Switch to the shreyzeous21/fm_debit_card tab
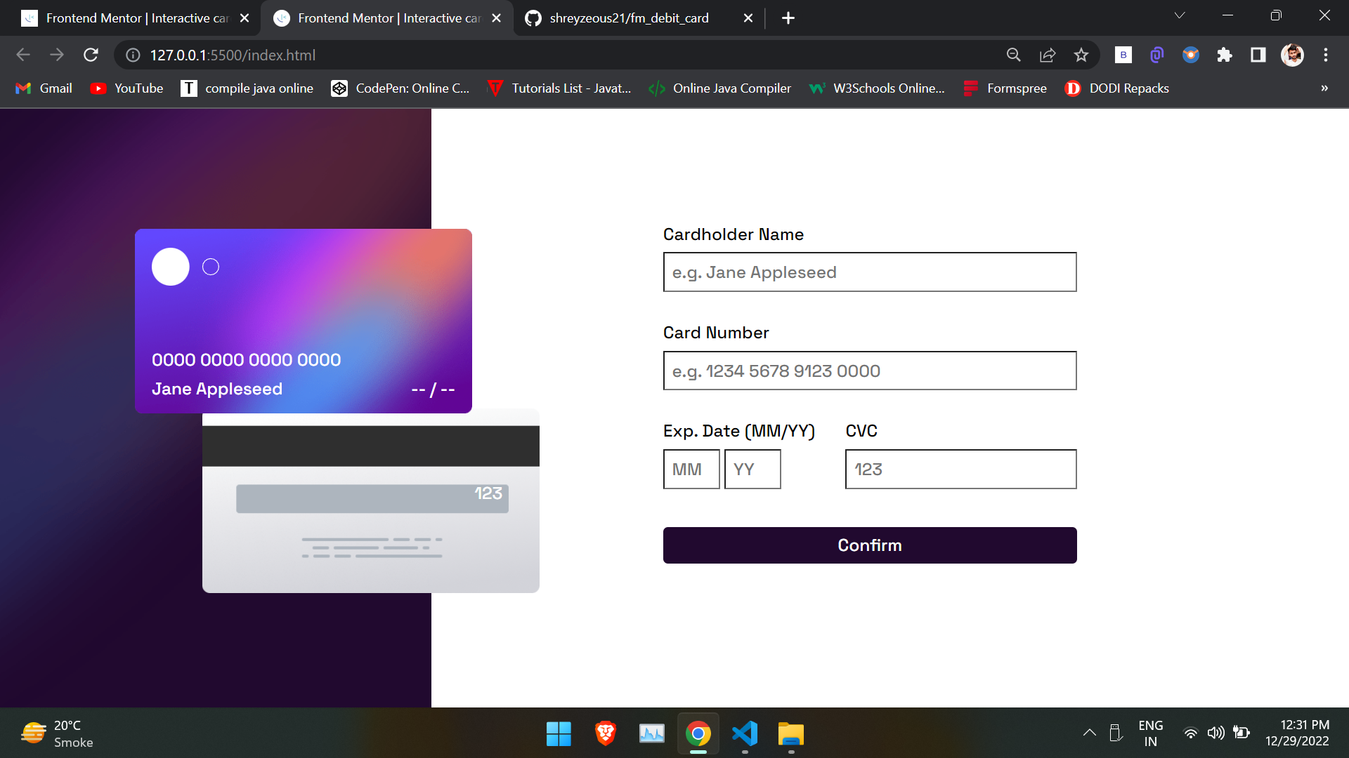 tap(629, 18)
